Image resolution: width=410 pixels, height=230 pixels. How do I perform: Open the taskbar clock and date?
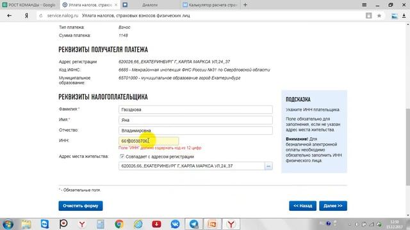tap(395, 224)
